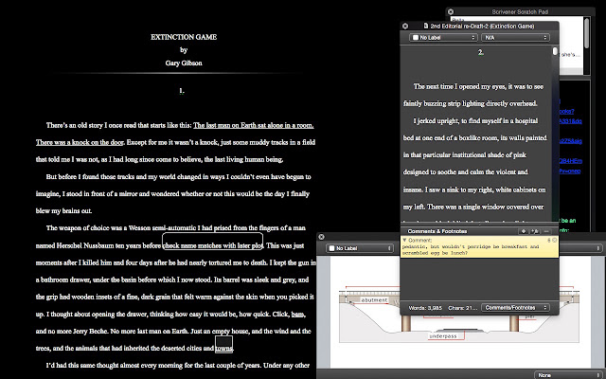This screenshot has width=606, height=379.
Task: Click the chapter heading '1.'
Action: pyautogui.click(x=182, y=91)
